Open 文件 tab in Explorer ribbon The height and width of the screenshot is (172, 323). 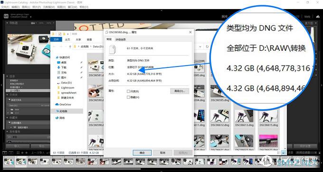tap(56, 39)
